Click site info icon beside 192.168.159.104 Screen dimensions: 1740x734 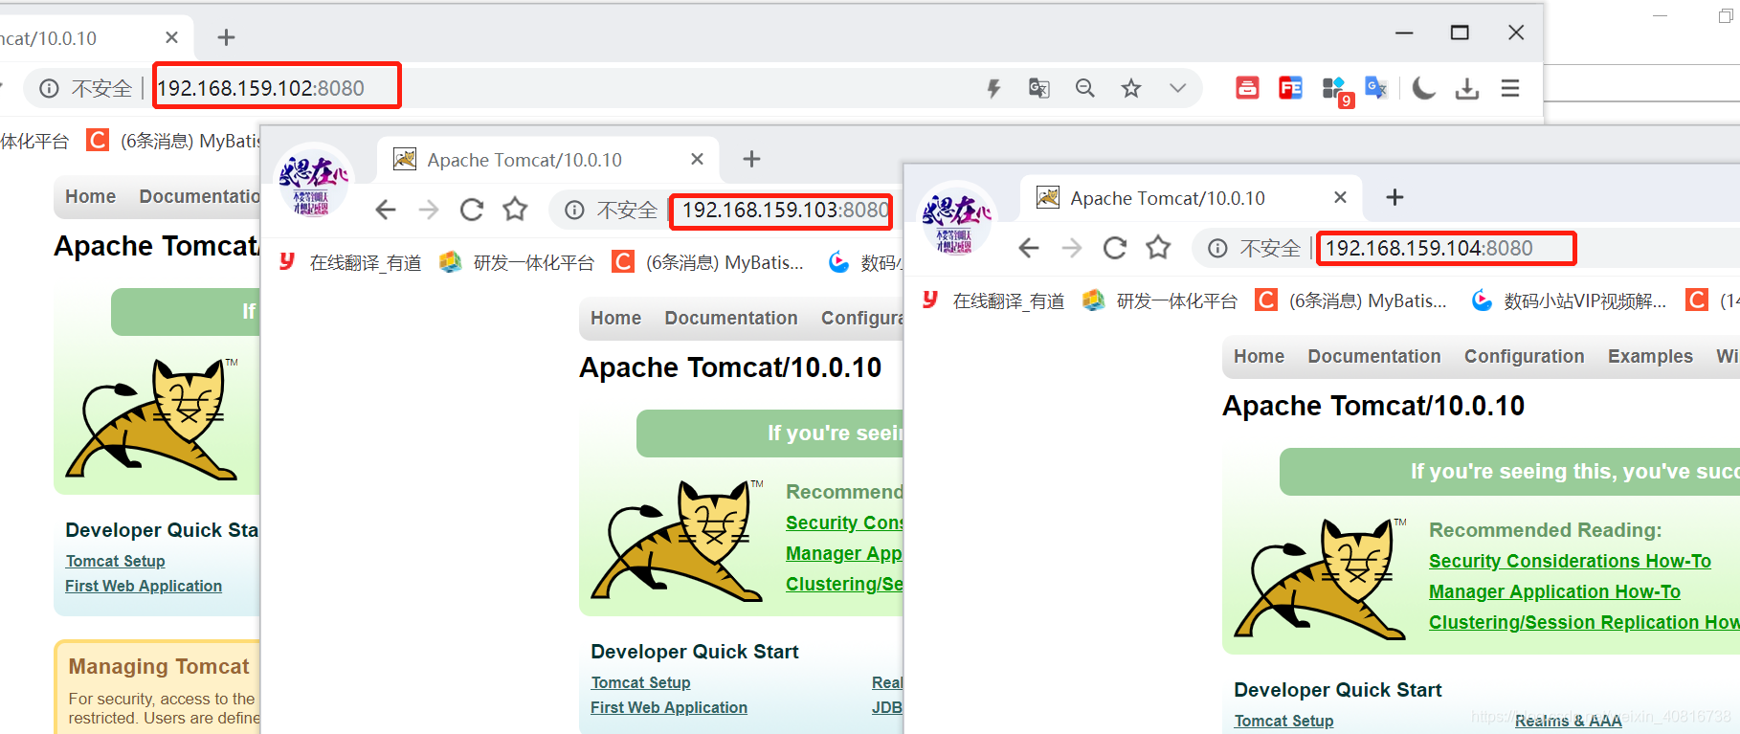point(1217,248)
